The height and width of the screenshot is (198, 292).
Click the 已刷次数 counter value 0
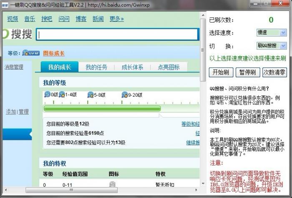pos(271,20)
